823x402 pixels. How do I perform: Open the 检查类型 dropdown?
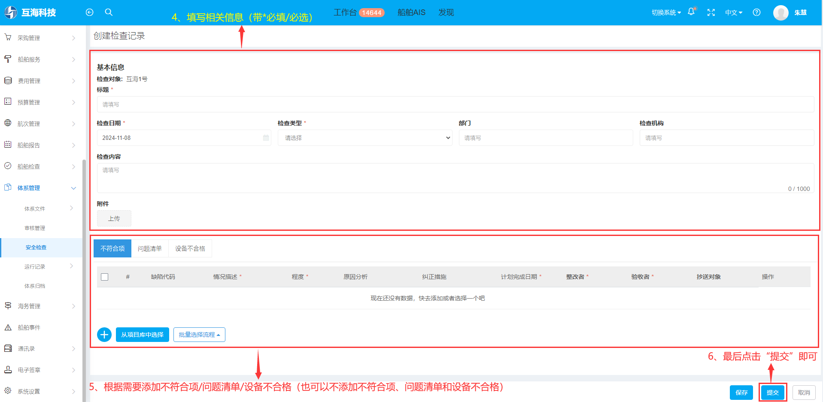365,138
